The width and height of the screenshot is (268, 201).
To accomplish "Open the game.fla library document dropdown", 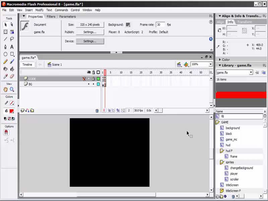I will [x=251, y=72].
